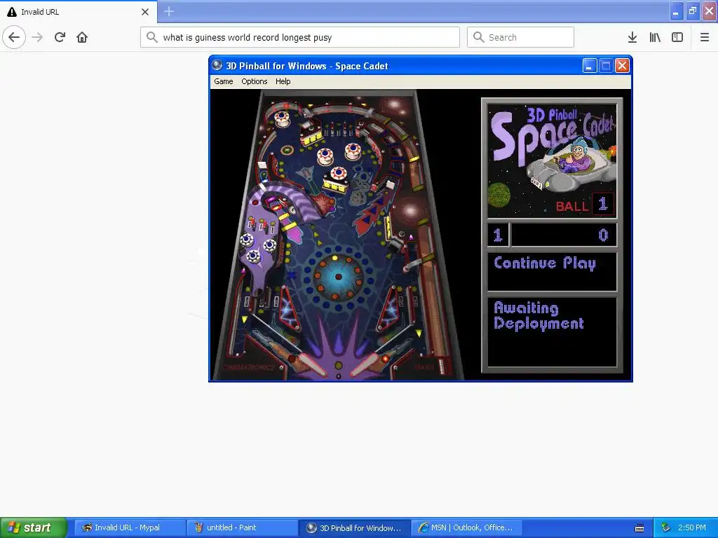The width and height of the screenshot is (718, 538).
Task: Click the magnifier icon in the Search box
Action: coord(478,37)
